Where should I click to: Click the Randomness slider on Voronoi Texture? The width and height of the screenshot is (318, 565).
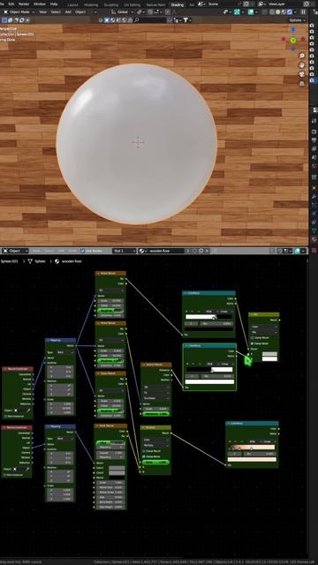coord(155,414)
